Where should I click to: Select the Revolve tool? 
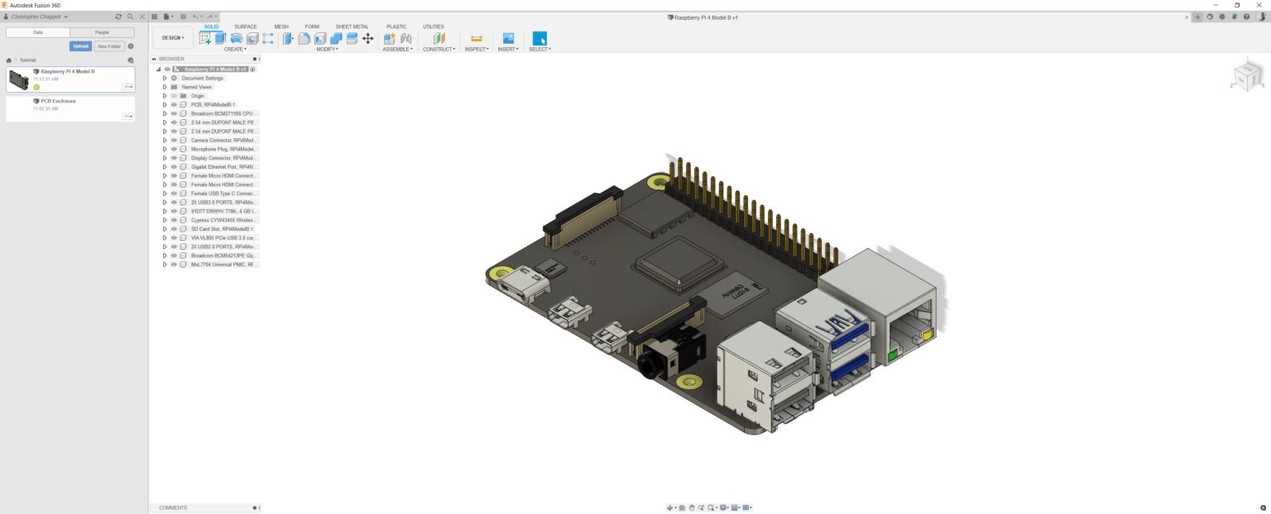(x=237, y=38)
